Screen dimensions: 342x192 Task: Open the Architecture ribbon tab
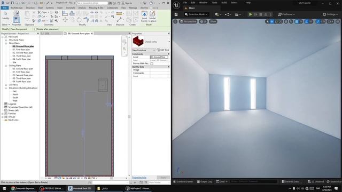click(x=17, y=8)
